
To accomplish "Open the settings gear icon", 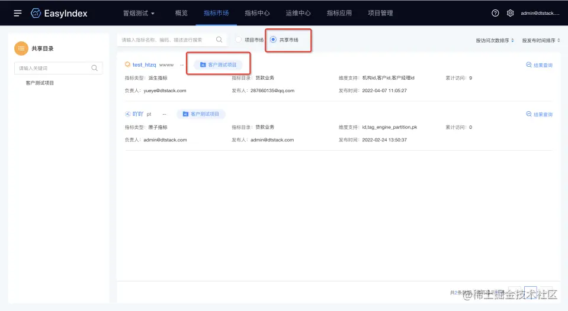I will pyautogui.click(x=510, y=13).
